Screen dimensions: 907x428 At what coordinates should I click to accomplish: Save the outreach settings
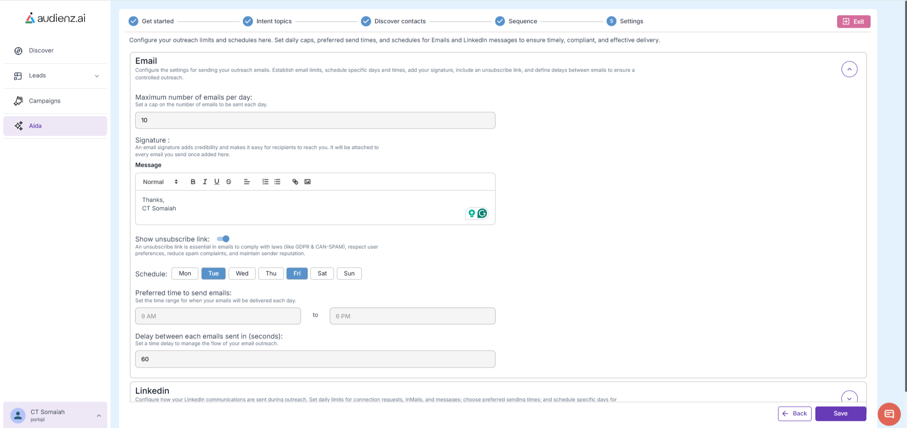(x=840, y=413)
